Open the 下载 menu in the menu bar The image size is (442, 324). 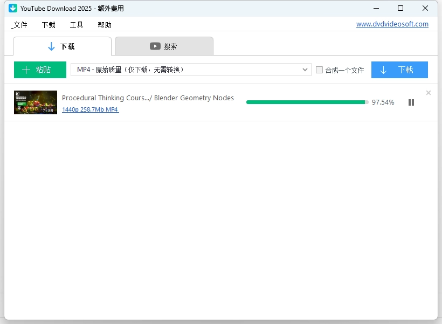pyautogui.click(x=49, y=25)
